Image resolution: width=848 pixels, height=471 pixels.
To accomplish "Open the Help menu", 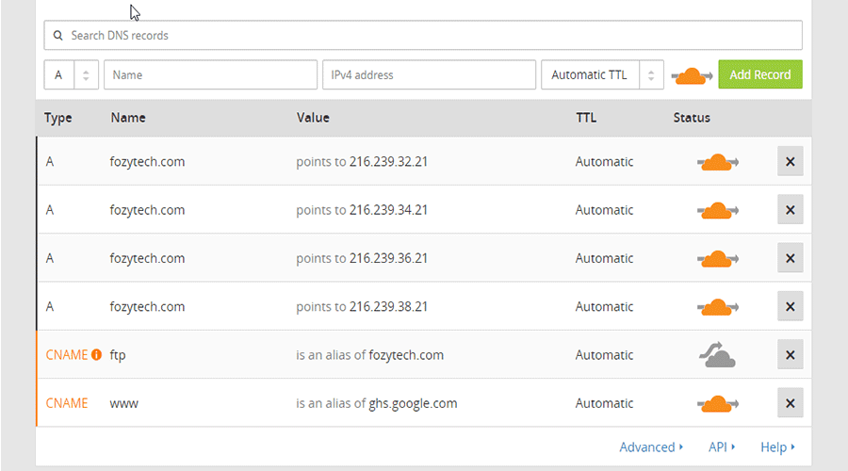I will pyautogui.click(x=778, y=447).
